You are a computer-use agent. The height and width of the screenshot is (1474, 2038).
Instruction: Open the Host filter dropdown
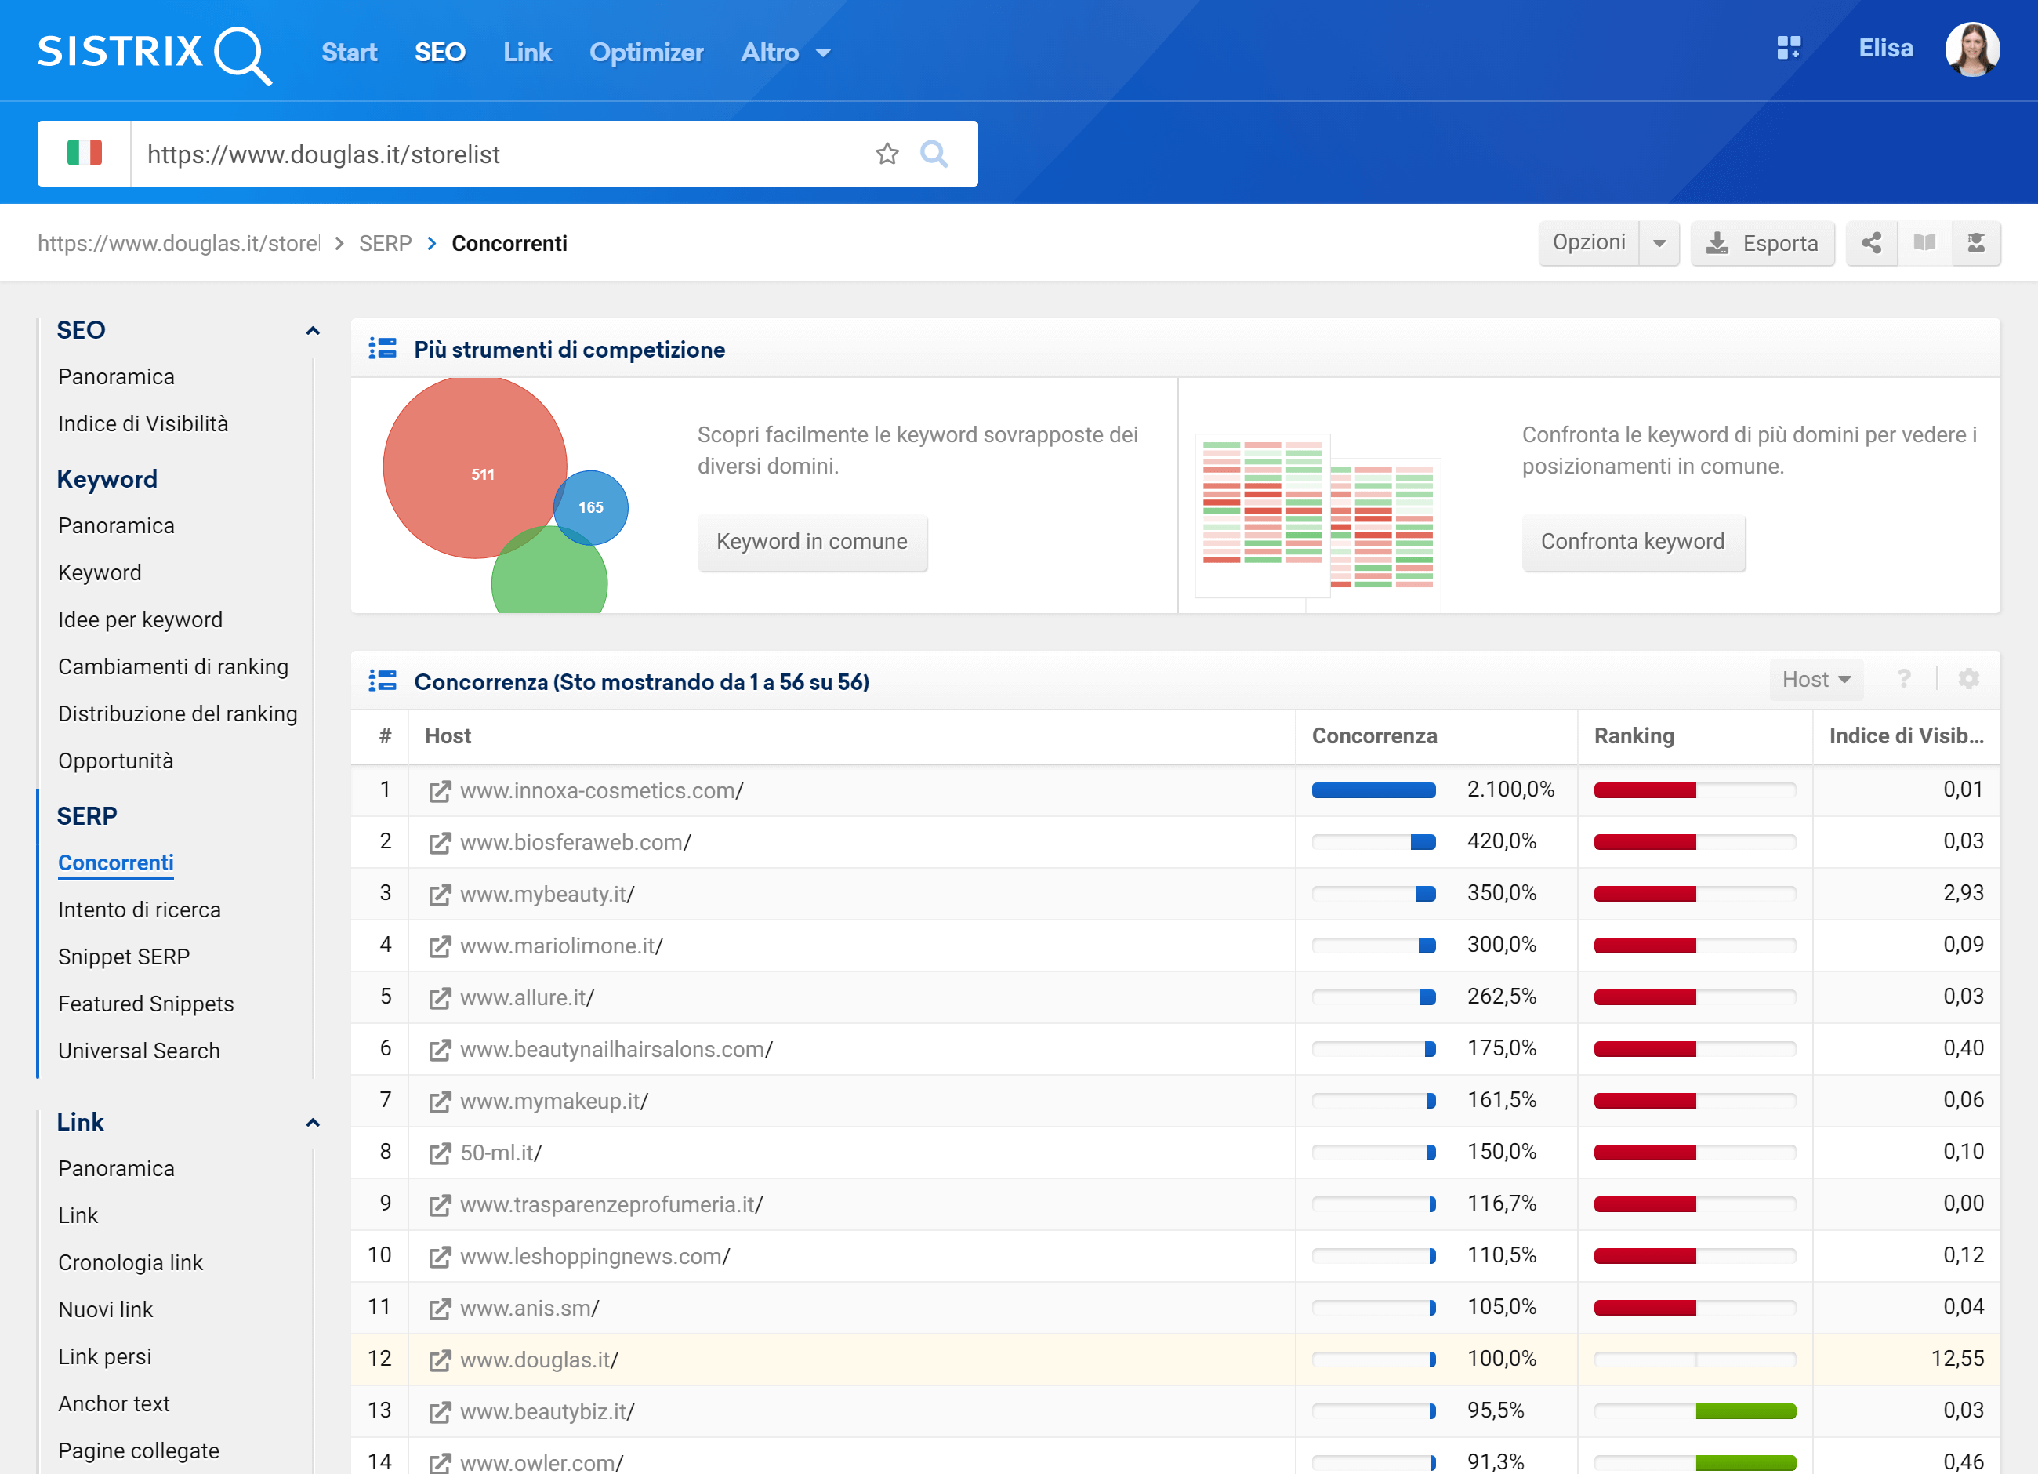[x=1816, y=680]
